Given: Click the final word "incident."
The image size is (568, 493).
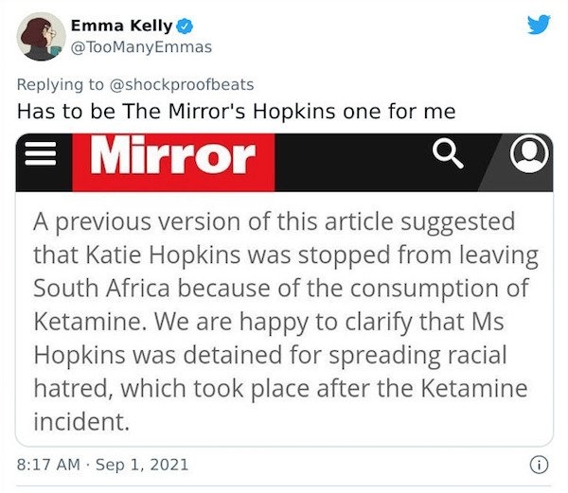Looking at the screenshot, I should pyautogui.click(x=80, y=420).
